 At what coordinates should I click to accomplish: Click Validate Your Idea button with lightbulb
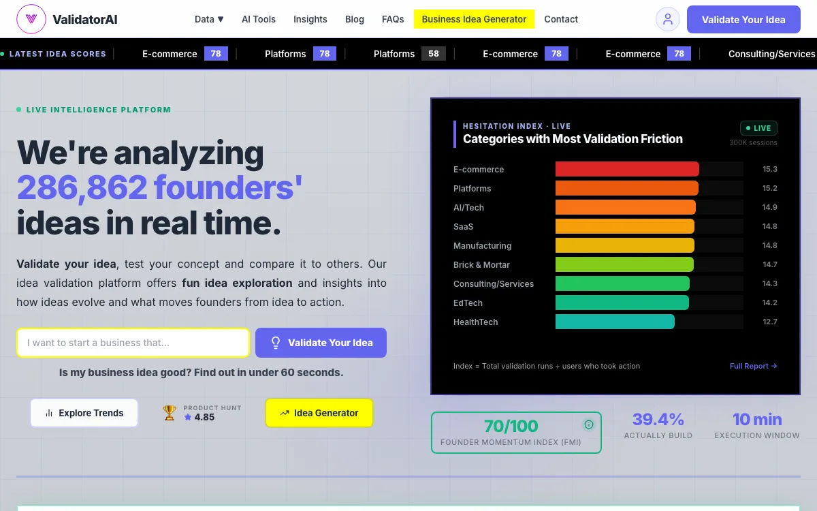tap(321, 343)
